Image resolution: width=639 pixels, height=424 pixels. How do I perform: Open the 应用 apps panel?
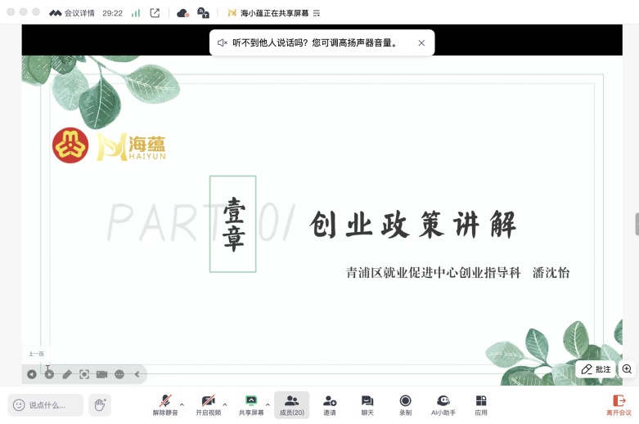(x=481, y=404)
